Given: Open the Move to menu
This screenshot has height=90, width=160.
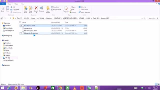Looking at the screenshot, I should tap(25, 10).
